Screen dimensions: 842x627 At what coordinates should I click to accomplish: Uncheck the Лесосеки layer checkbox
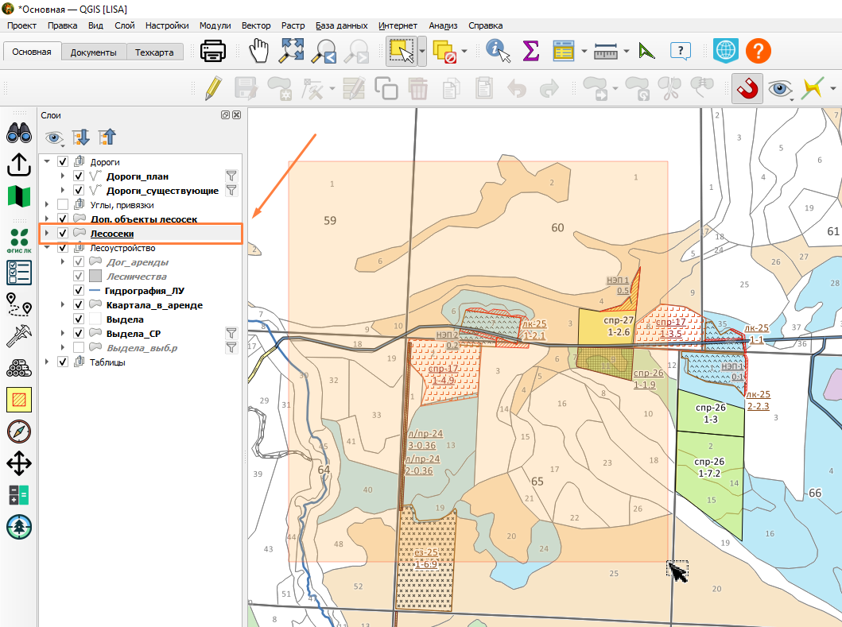click(63, 233)
